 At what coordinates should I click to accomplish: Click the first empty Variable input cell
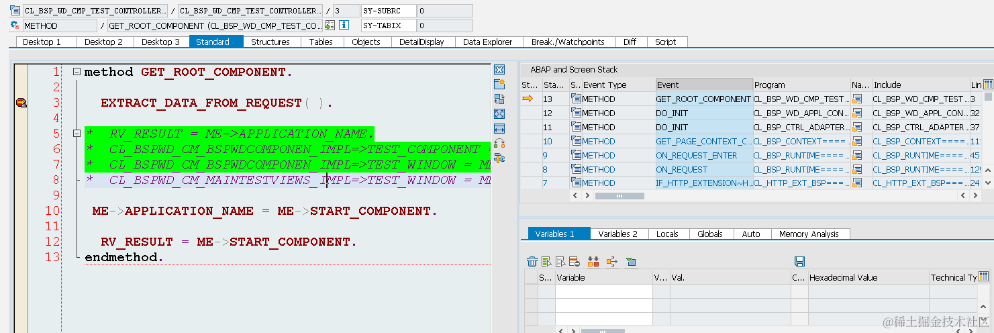coord(603,291)
